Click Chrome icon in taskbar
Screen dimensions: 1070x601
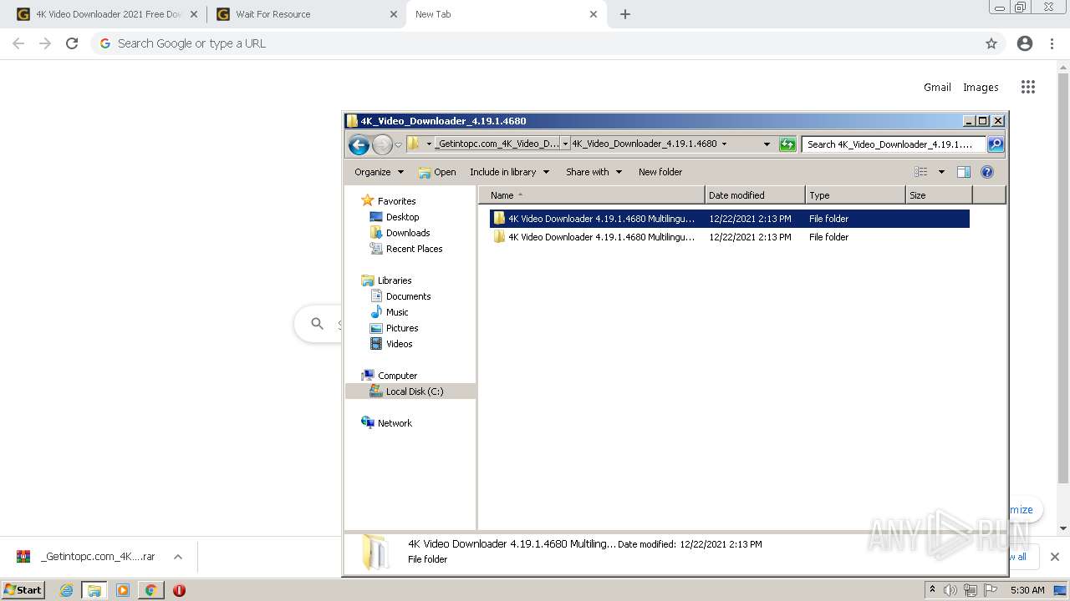[150, 590]
